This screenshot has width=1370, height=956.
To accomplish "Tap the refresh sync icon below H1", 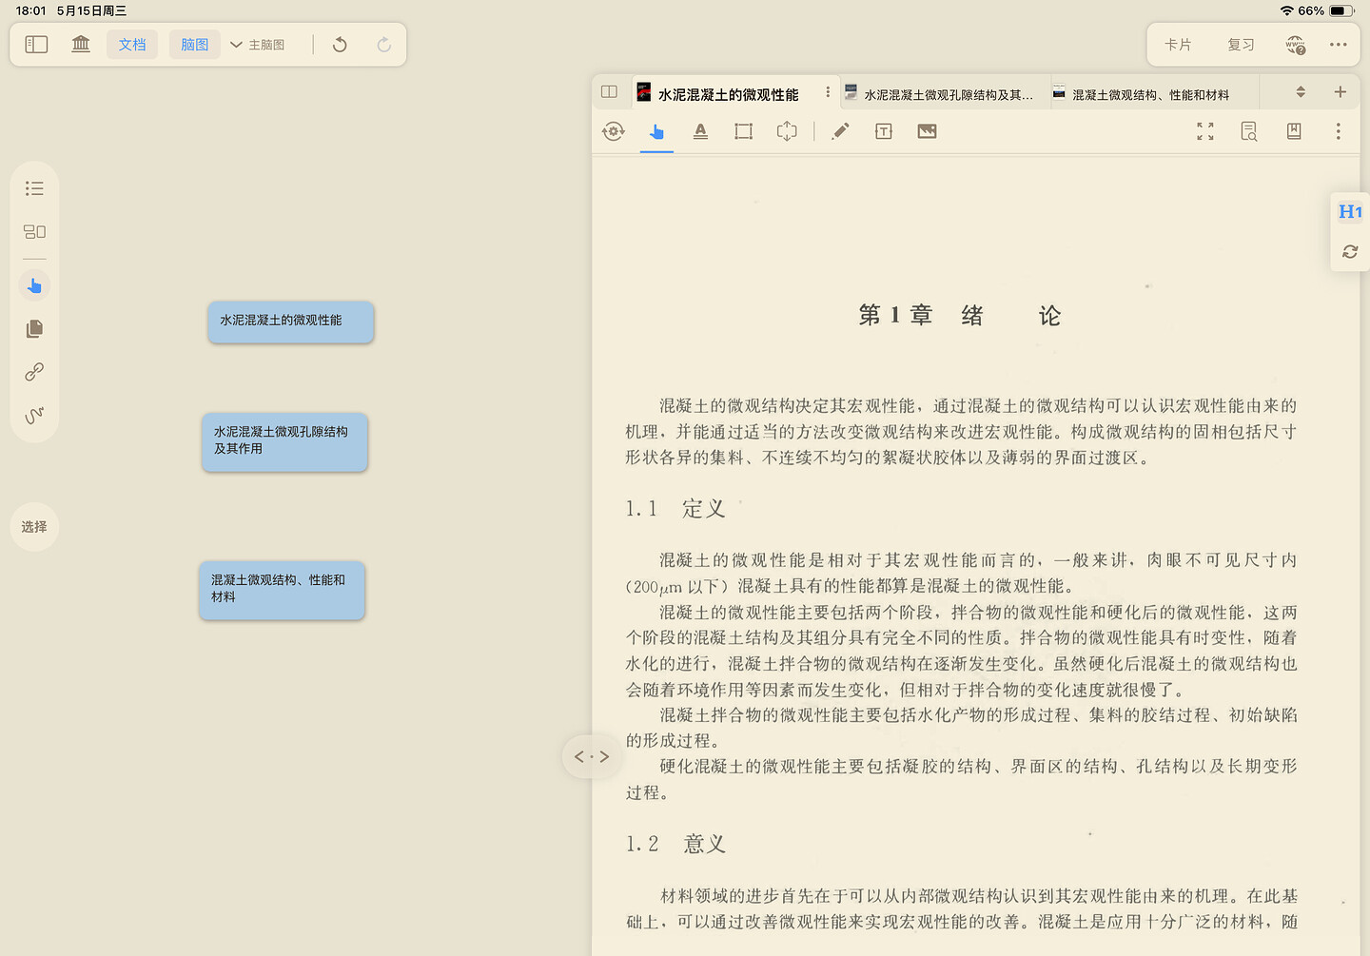I will [1350, 251].
